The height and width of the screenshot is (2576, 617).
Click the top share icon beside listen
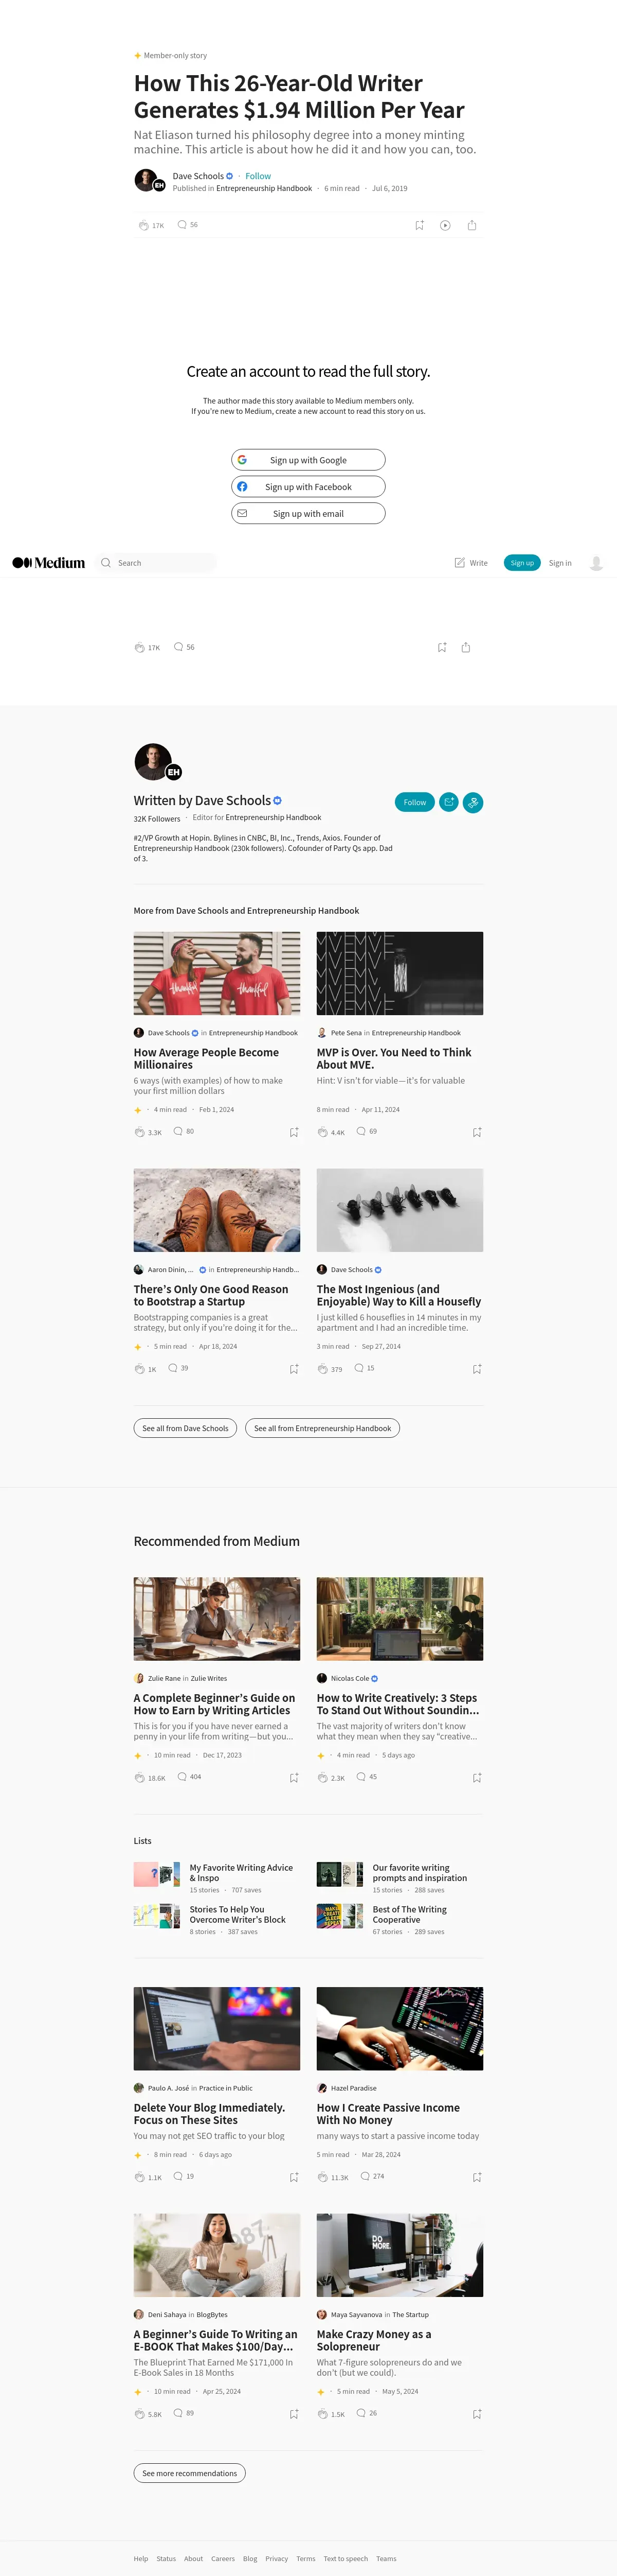coord(472,225)
